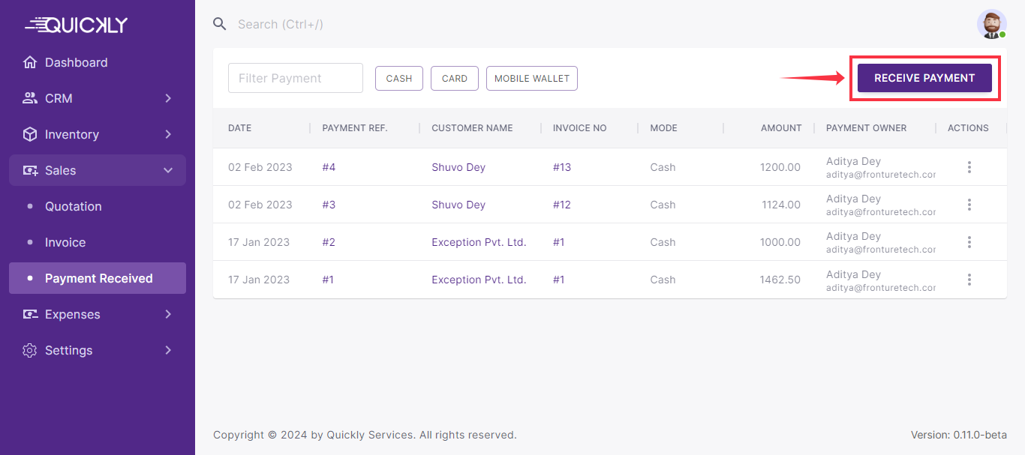Click the Filter Payment input field
Screen dimensions: 1025x455
(x=295, y=78)
